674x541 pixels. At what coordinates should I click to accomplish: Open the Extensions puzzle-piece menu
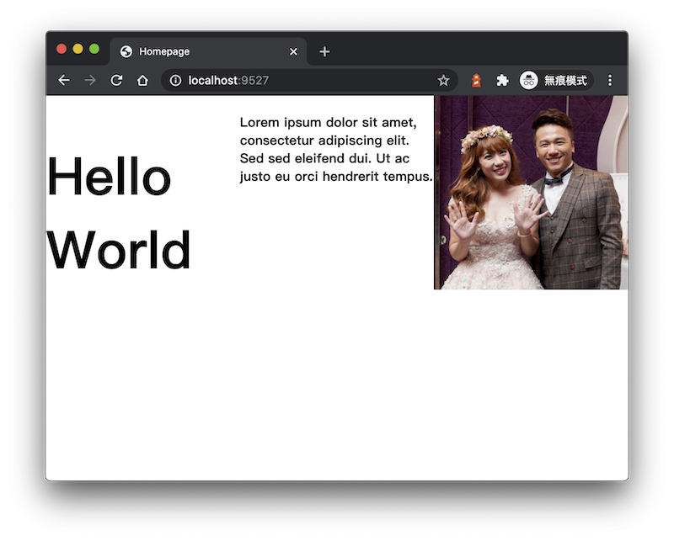click(x=502, y=80)
